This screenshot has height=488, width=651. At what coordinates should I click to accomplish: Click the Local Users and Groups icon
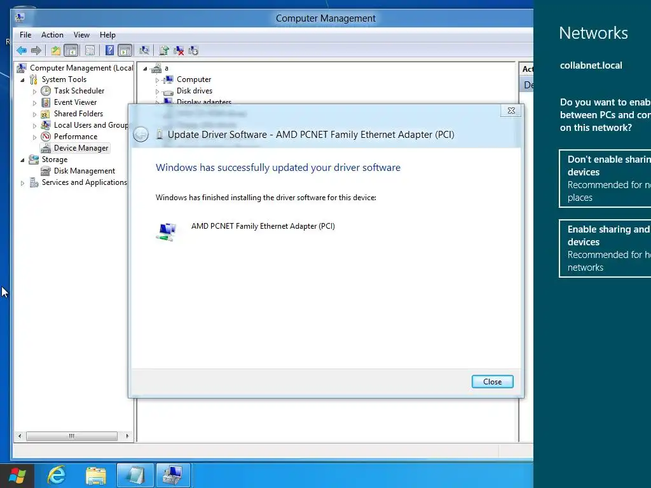(x=46, y=125)
